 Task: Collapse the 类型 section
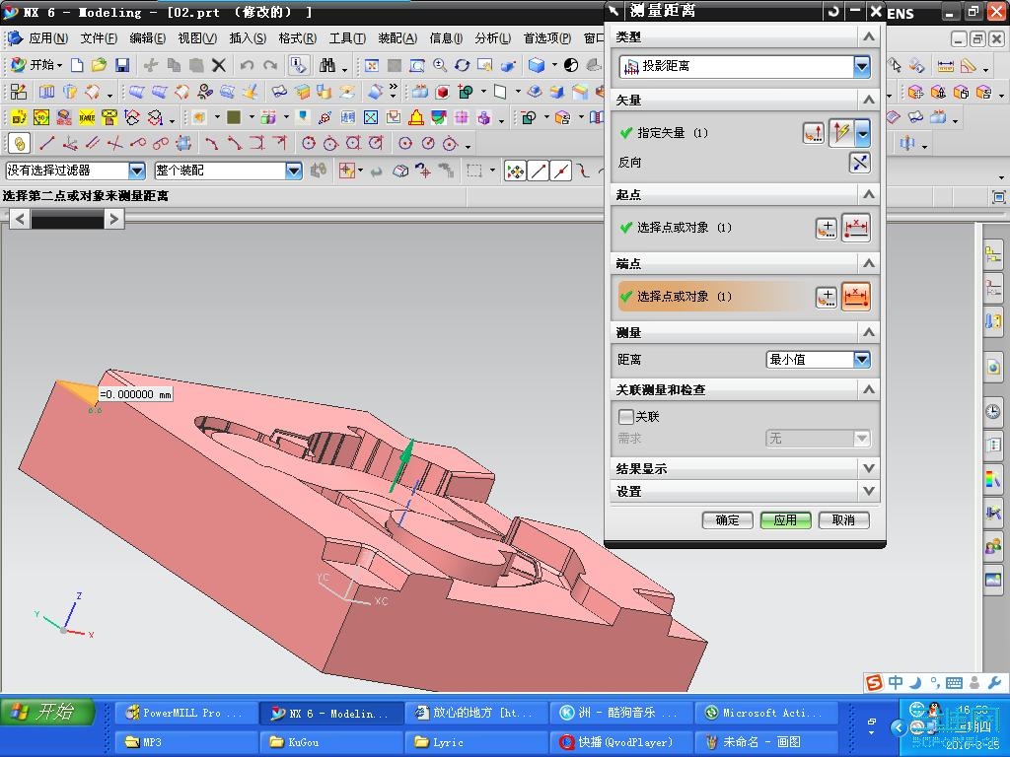869,36
